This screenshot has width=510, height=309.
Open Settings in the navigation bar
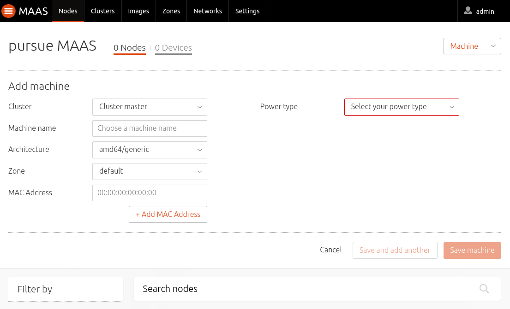coord(247,11)
